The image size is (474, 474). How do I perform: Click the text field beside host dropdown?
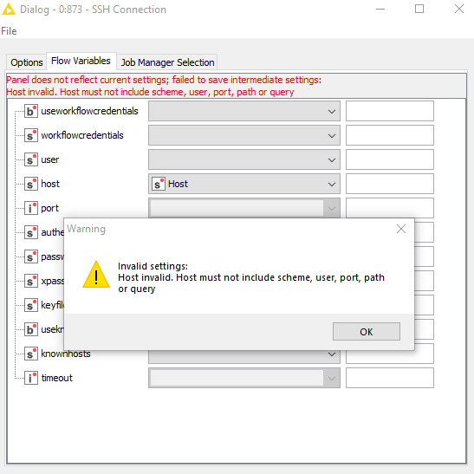(390, 184)
